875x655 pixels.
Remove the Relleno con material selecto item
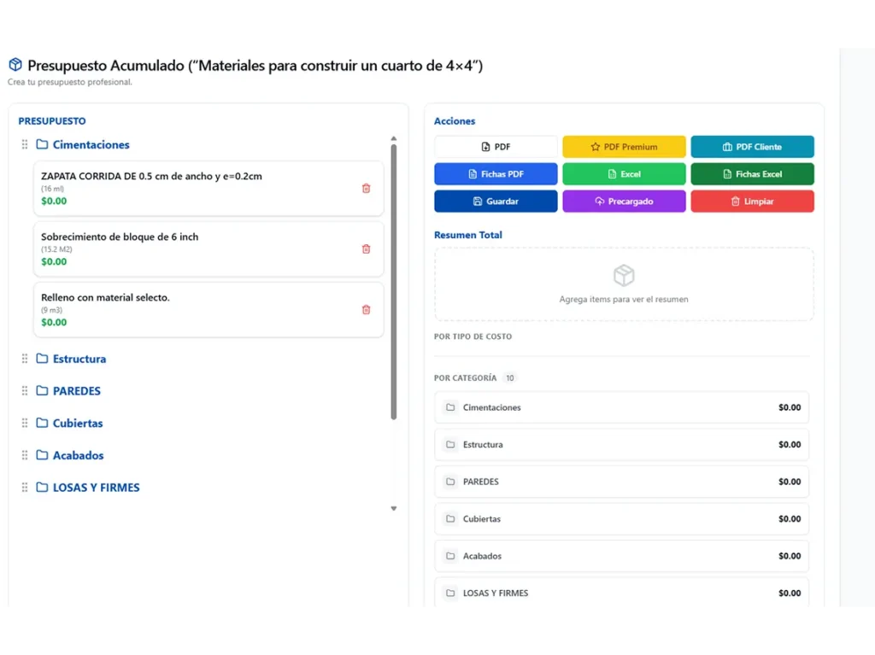point(366,310)
